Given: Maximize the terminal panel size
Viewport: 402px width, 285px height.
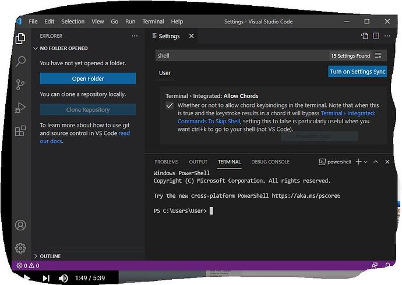Looking at the screenshot, I should click(x=376, y=162).
